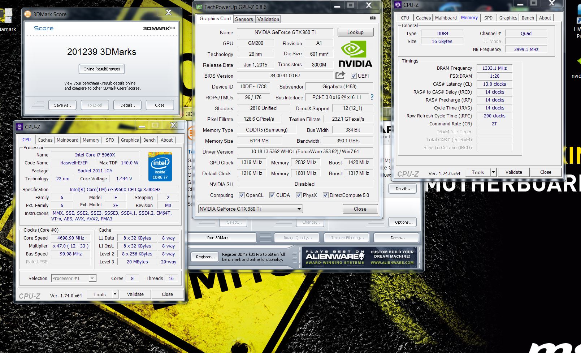Click the Specification field i7-5960X CPU
Screen dimensions: 581x353
(x=115, y=189)
